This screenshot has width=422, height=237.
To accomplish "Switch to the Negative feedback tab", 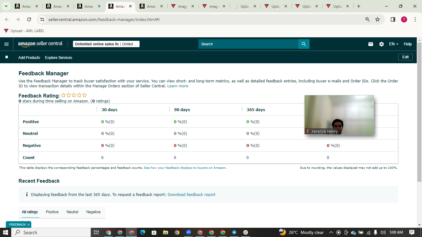I will coord(93,212).
